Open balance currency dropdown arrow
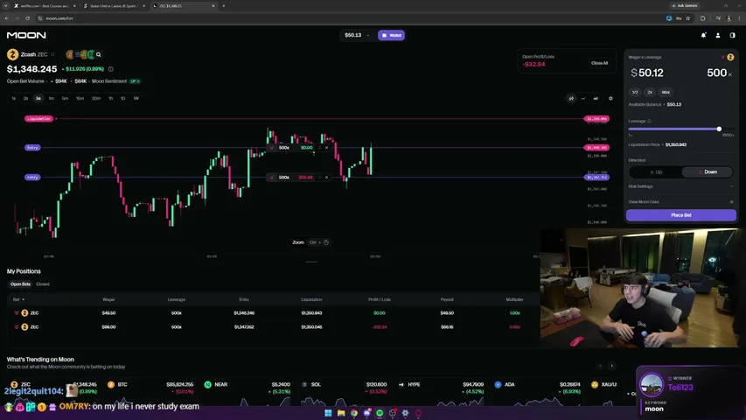This screenshot has height=420, width=746. 368,35
